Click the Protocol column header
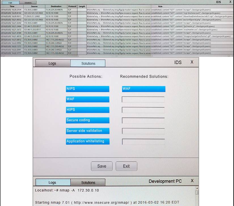The image size is (234, 206). (x=72, y=6)
